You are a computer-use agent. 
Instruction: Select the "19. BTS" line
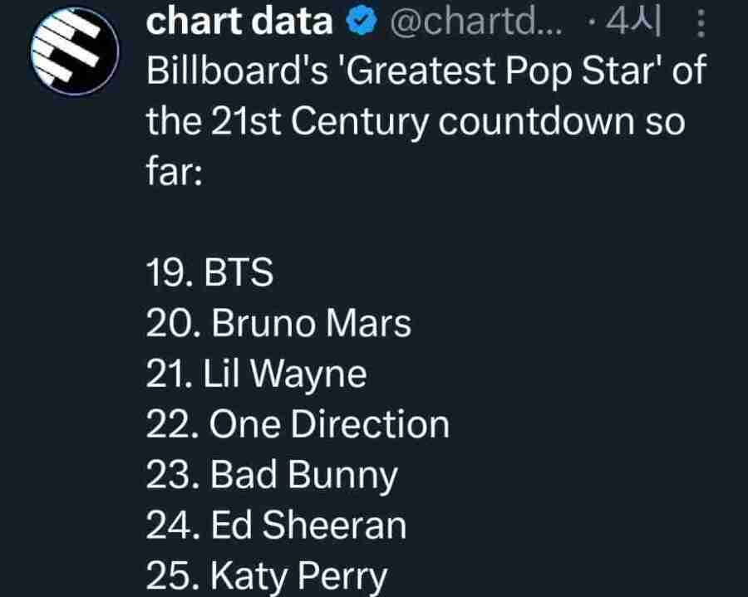[x=210, y=272]
